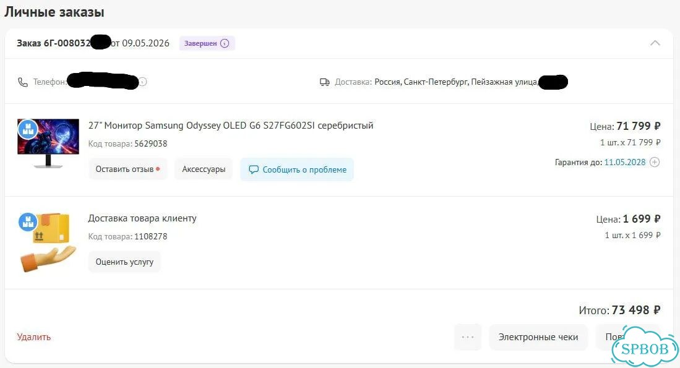Open the delivery service box thumbnail
680x368 pixels.
[48, 242]
